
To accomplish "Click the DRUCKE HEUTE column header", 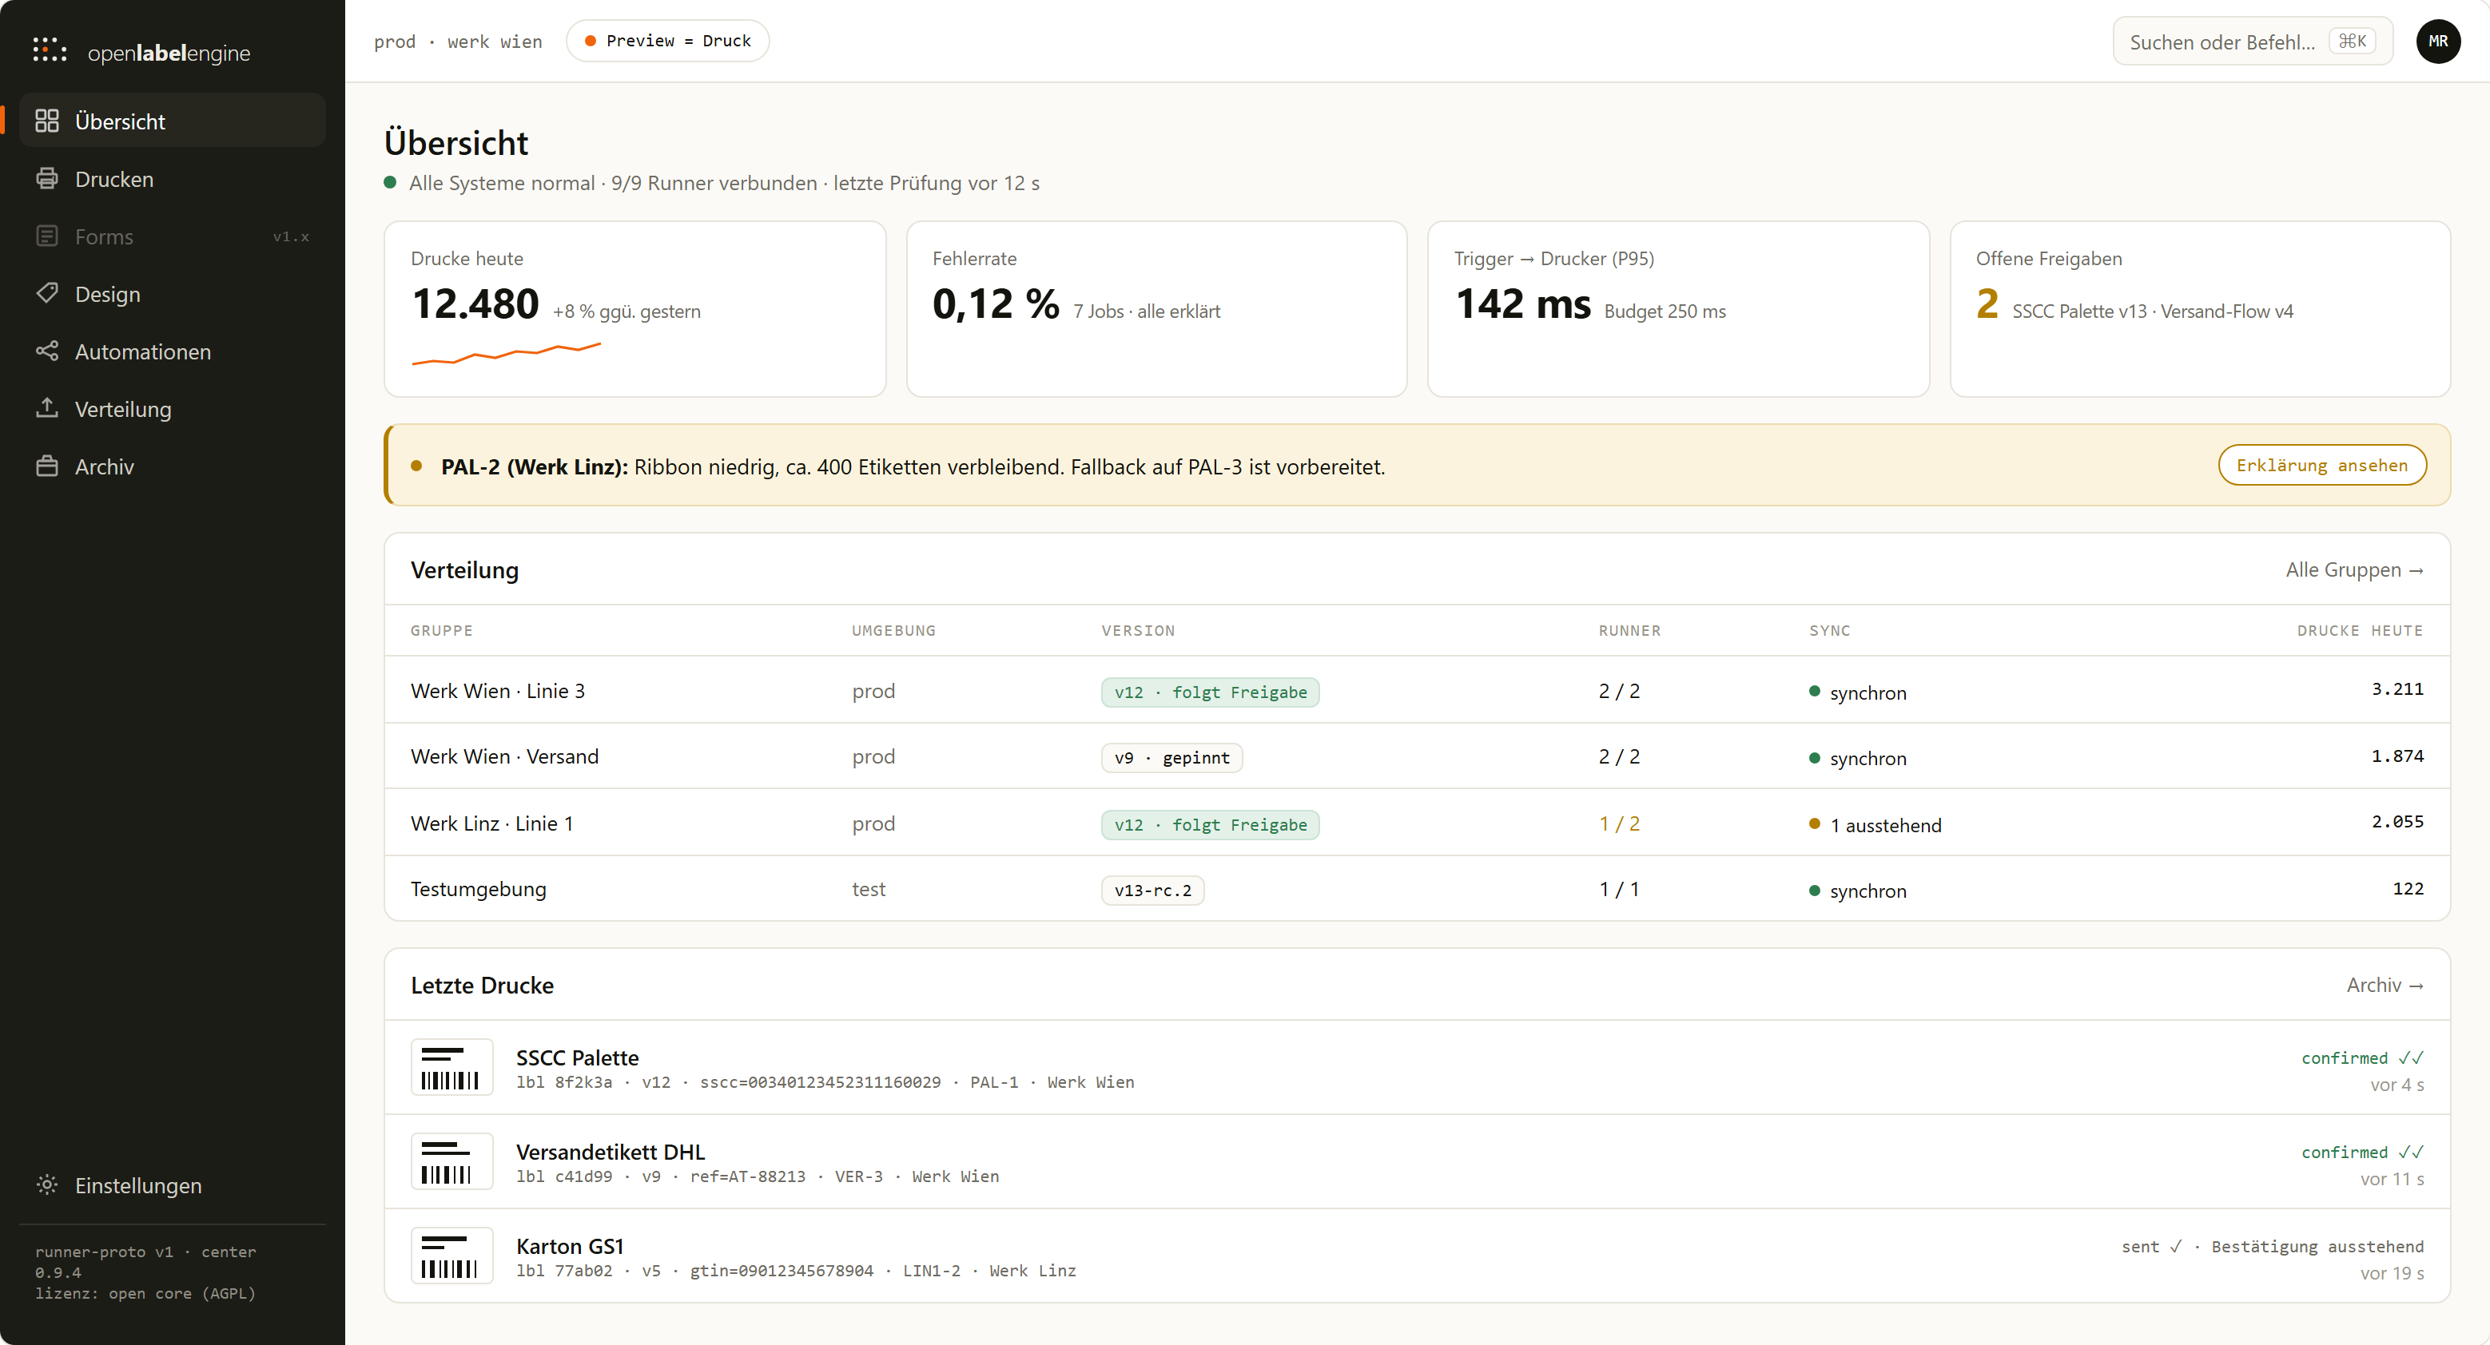I will point(2360,630).
